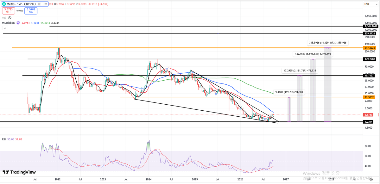Select the 149.2788 price line label
This screenshot has width=380, height=184.
[369, 59]
